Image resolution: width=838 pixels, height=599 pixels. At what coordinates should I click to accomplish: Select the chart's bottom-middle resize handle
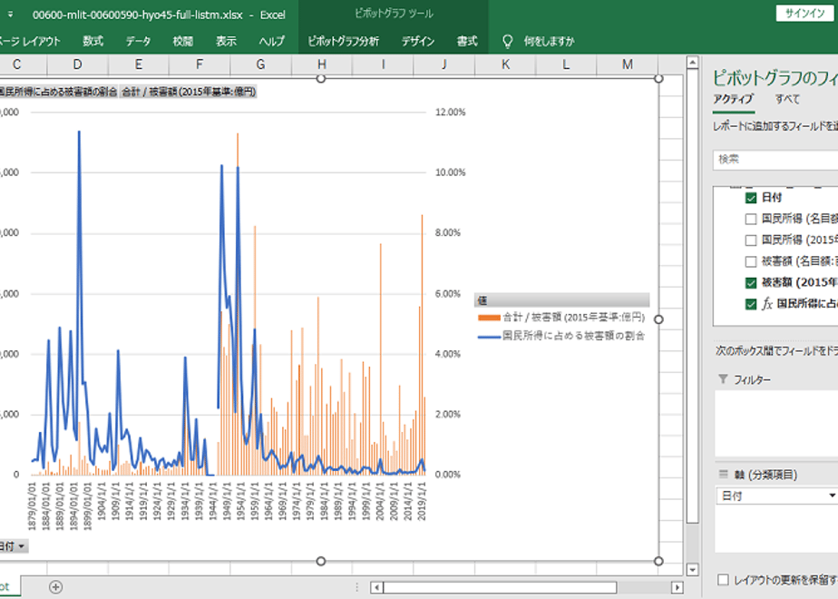click(321, 561)
